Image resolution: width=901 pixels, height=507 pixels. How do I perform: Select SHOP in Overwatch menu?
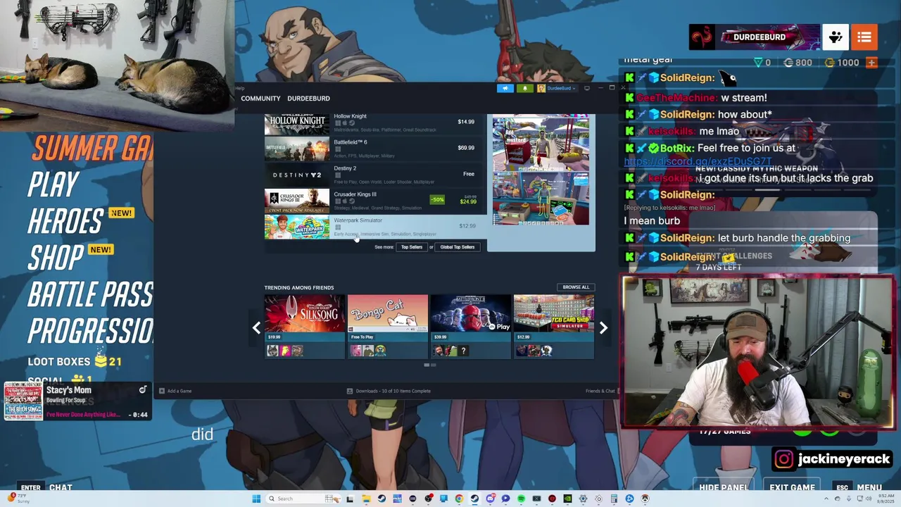coord(56,258)
